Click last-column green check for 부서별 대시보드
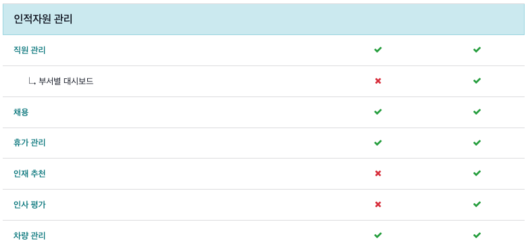Image resolution: width=528 pixels, height=251 pixels. pos(477,81)
